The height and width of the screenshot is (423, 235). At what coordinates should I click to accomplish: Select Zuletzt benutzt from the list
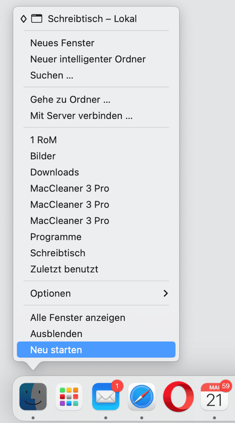coord(64,269)
